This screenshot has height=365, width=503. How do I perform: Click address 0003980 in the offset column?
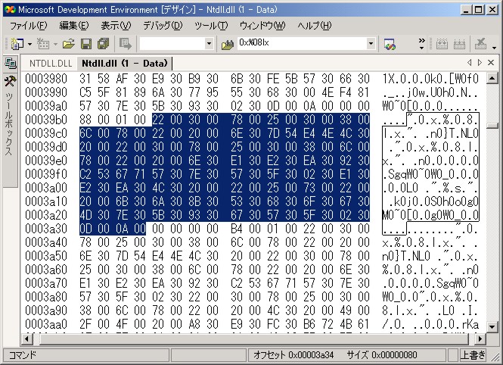click(46, 79)
